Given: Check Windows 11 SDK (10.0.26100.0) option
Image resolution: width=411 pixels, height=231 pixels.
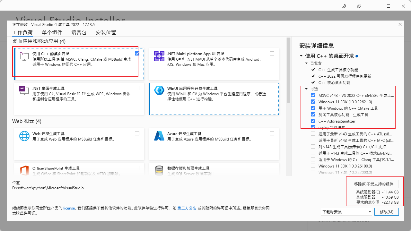Looking at the screenshot, I should (x=313, y=166).
